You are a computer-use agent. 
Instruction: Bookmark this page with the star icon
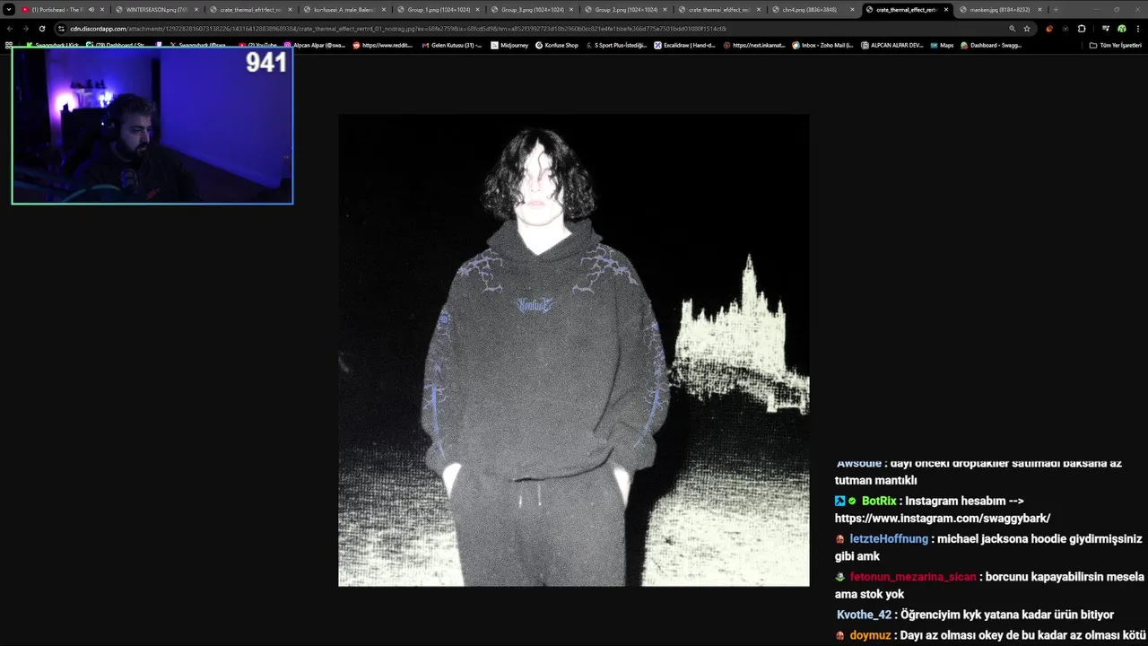pos(1027,29)
